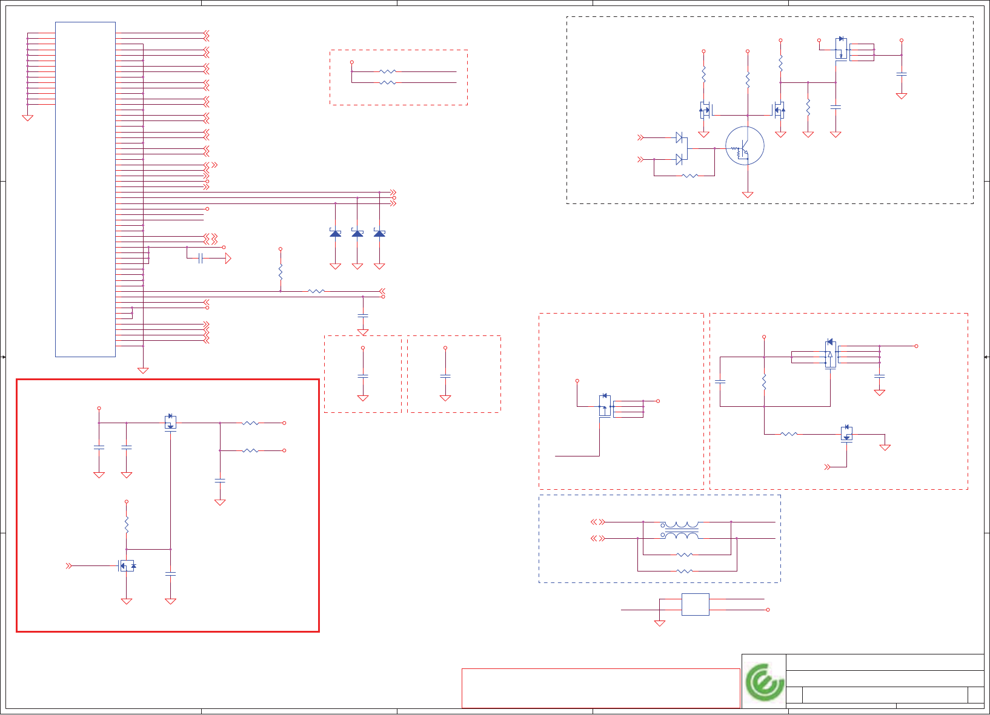990x715 pixels.
Task: Select the circled NPN transistor symbol
Action: 745,146
